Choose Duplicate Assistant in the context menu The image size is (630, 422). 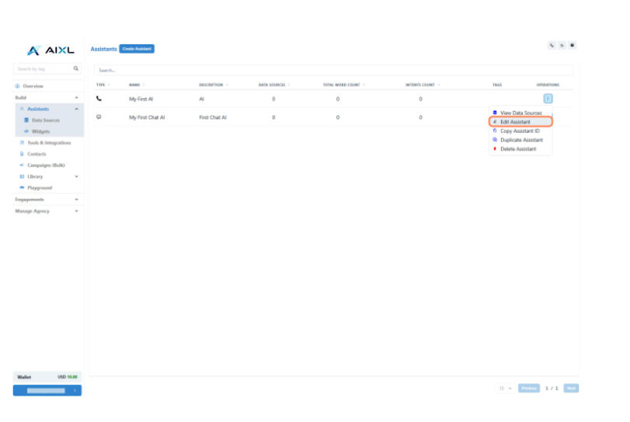coord(521,140)
